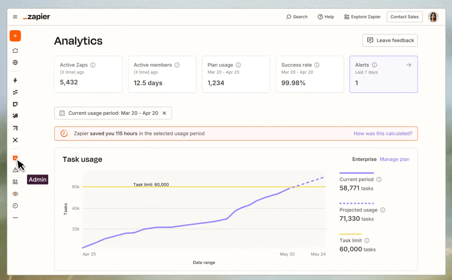This screenshot has width=452, height=280.
Task: Click the eye icon in the sidebar
Action: click(15, 194)
